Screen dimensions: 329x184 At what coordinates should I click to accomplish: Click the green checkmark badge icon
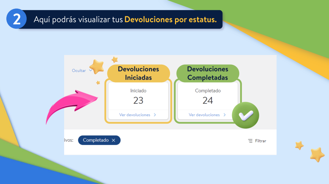[245, 115]
